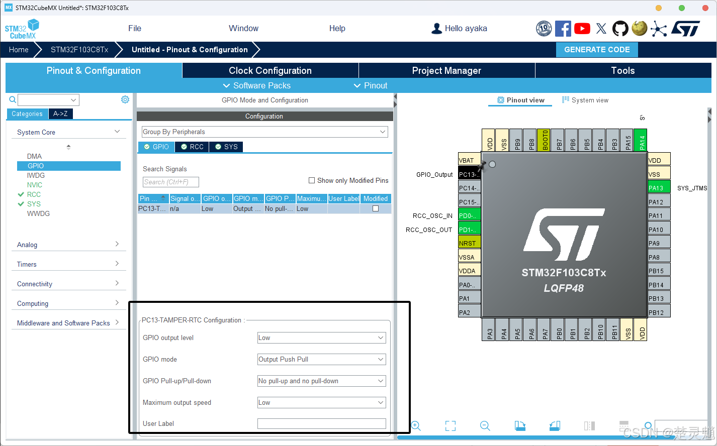Open the GitHub icon
717x446 pixels.
[620, 29]
